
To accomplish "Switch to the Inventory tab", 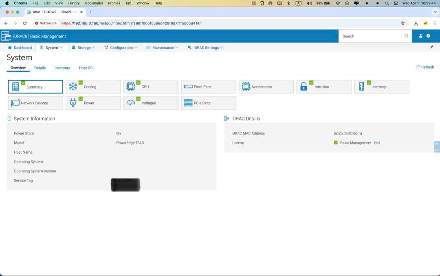I will point(62,68).
